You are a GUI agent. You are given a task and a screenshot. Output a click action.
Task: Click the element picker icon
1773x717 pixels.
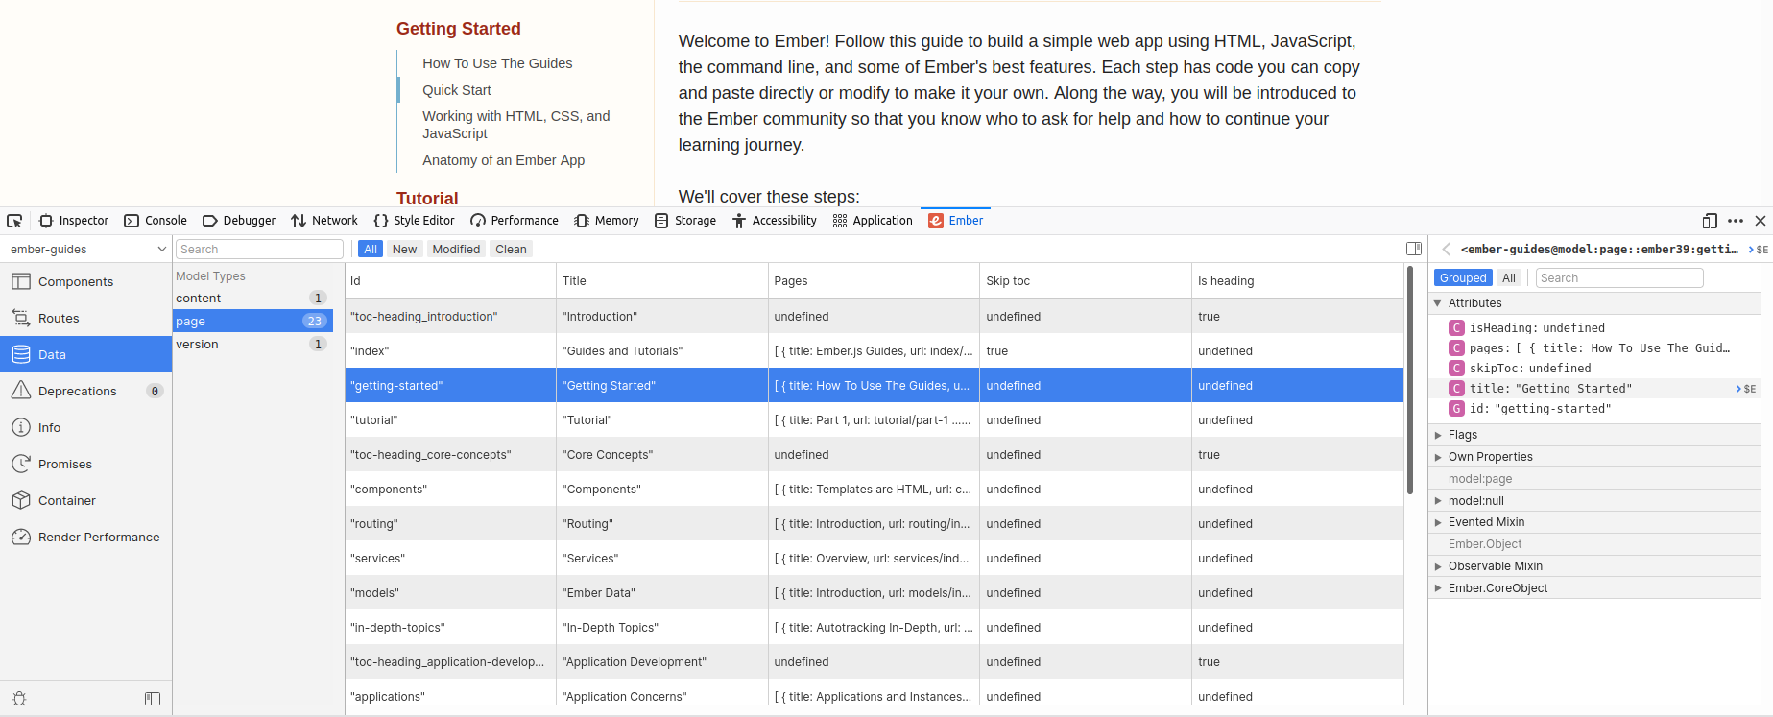pos(14,221)
